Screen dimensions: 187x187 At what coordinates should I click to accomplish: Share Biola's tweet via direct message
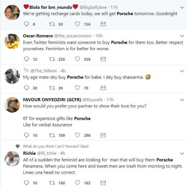103,24
